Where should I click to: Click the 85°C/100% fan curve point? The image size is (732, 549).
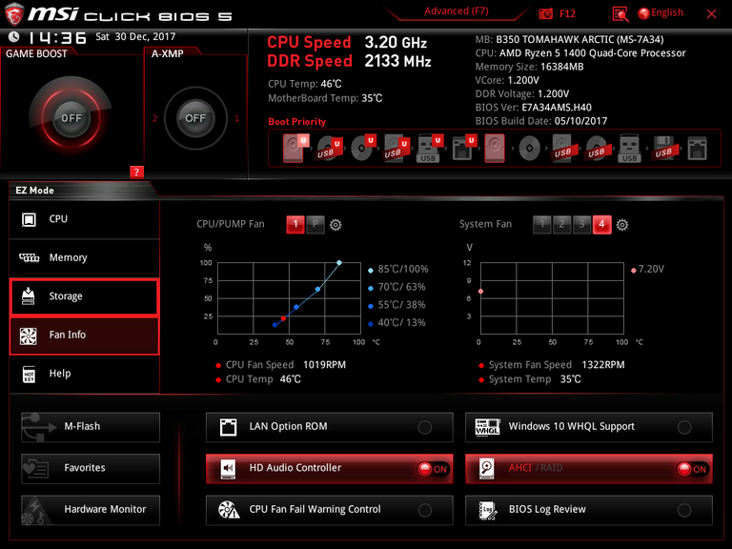(339, 263)
